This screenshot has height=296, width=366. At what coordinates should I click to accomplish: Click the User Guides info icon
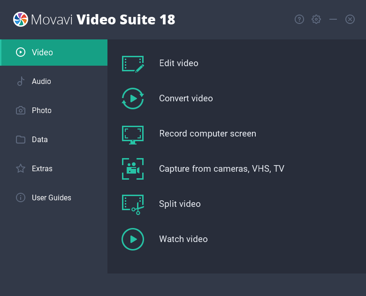click(21, 197)
